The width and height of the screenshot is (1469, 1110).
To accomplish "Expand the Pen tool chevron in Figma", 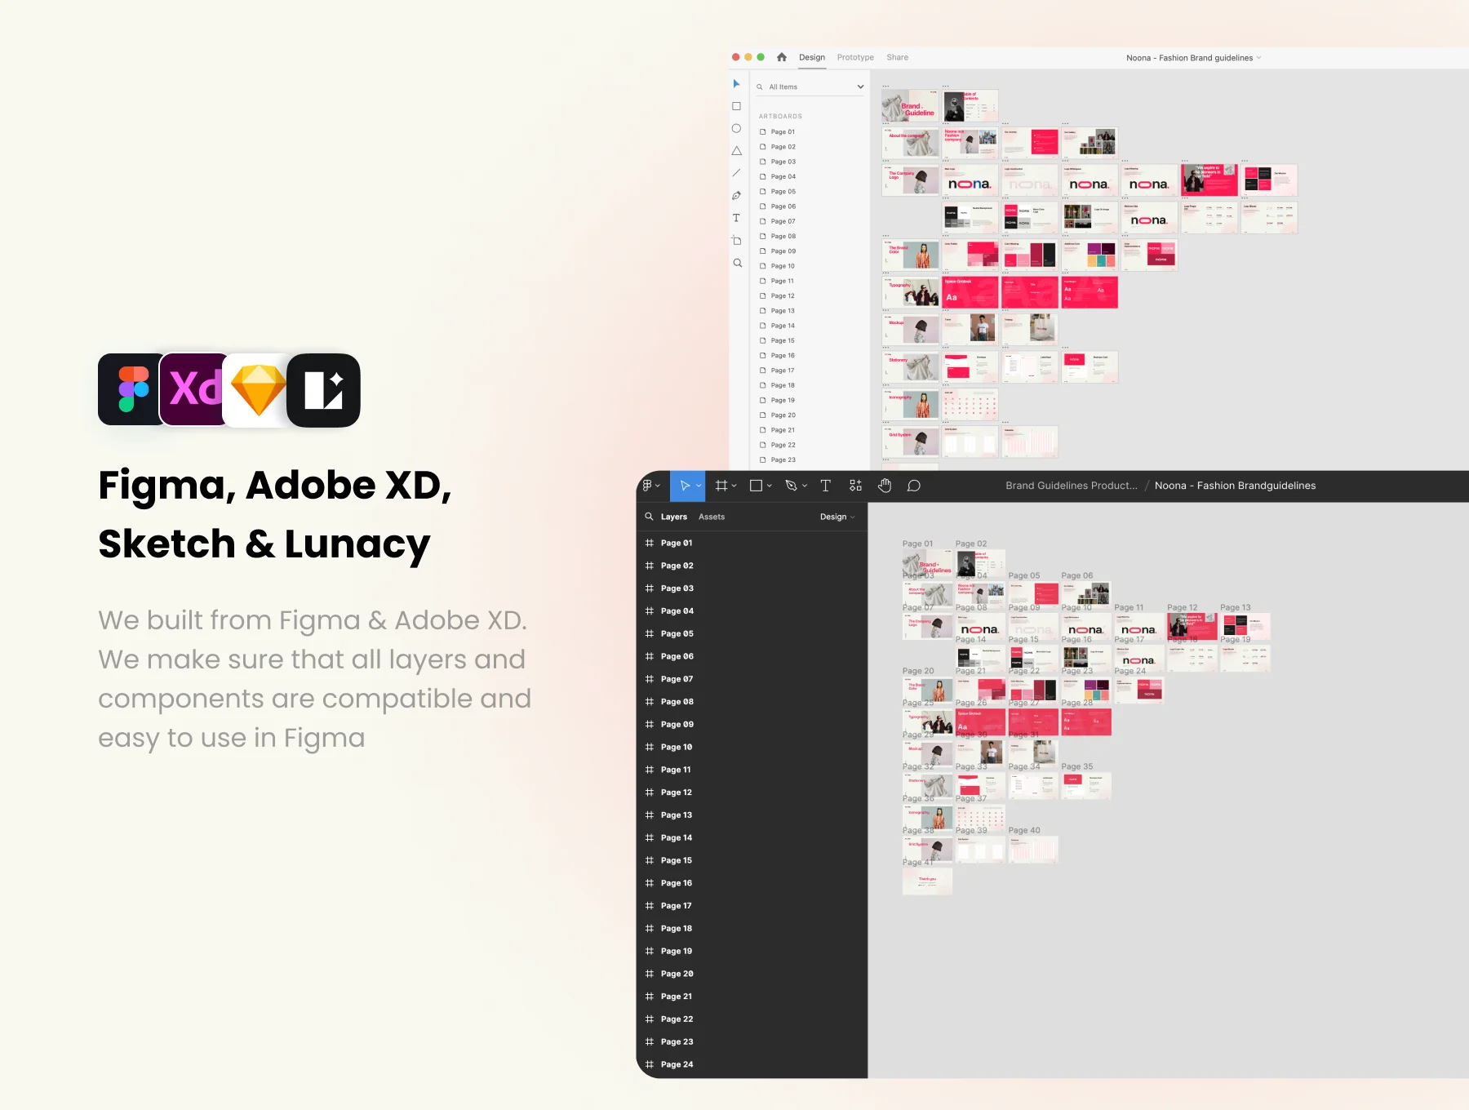I will (x=805, y=486).
